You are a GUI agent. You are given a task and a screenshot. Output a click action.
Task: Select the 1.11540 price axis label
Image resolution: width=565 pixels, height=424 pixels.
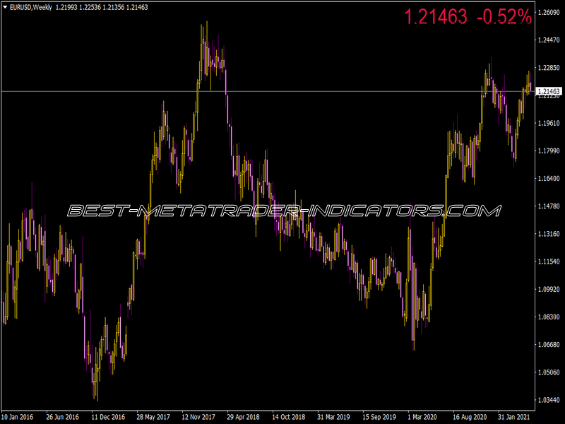[x=549, y=261]
